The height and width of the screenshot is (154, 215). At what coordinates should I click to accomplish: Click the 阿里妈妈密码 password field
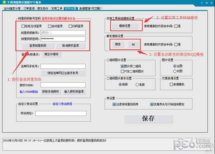point(63,38)
